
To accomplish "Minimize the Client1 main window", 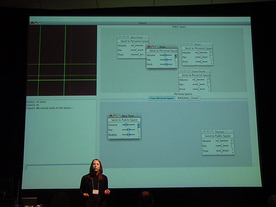I will pyautogui.click(x=36, y=23).
